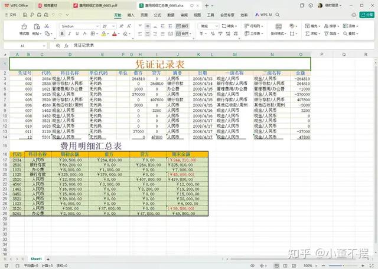Screen dimensions: 378x269
Task: Toggle Bold formatting
Action: [62, 34]
